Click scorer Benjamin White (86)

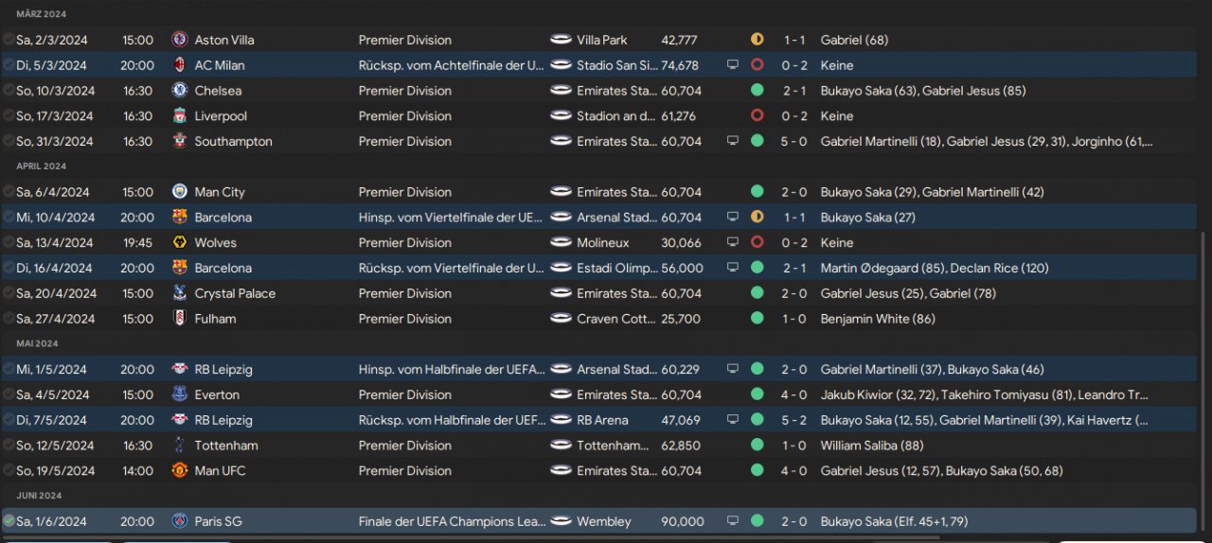point(878,319)
